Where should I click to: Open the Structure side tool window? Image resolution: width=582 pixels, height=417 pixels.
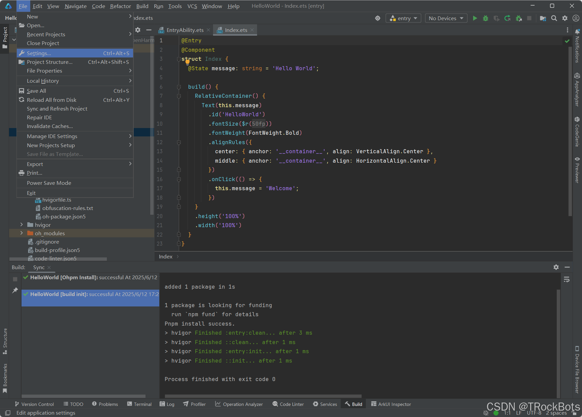(5, 341)
